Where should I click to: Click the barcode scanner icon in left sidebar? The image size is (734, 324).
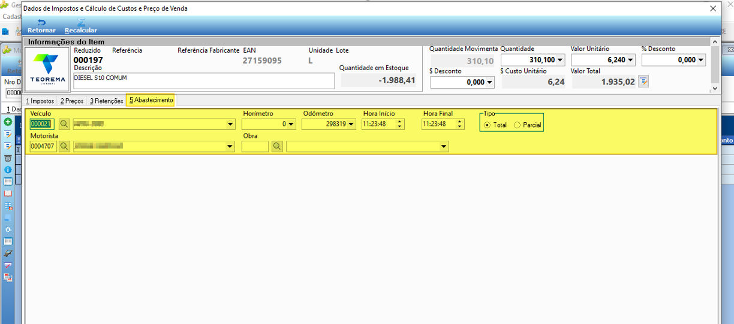click(x=8, y=253)
